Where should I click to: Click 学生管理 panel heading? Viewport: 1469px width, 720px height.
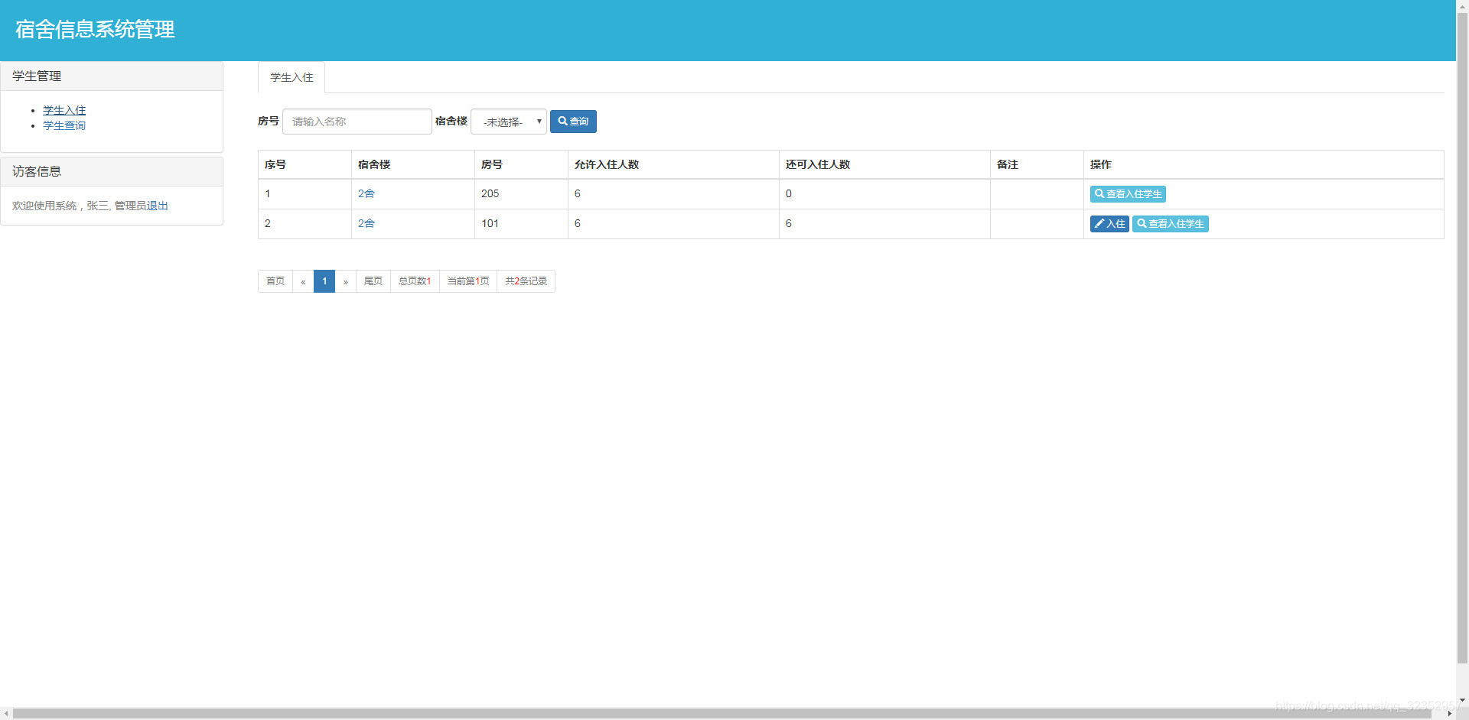click(112, 76)
